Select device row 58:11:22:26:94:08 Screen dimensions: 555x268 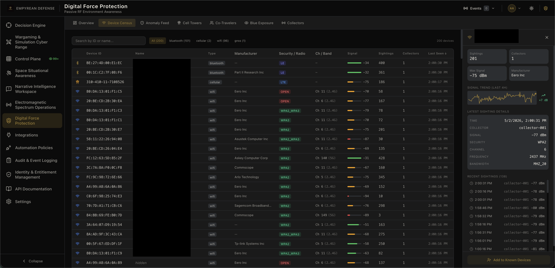(263, 139)
